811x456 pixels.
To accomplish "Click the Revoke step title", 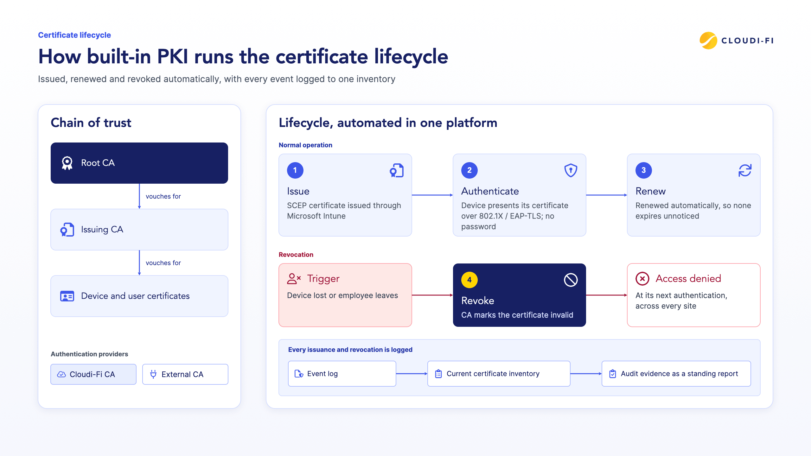I will [x=478, y=301].
